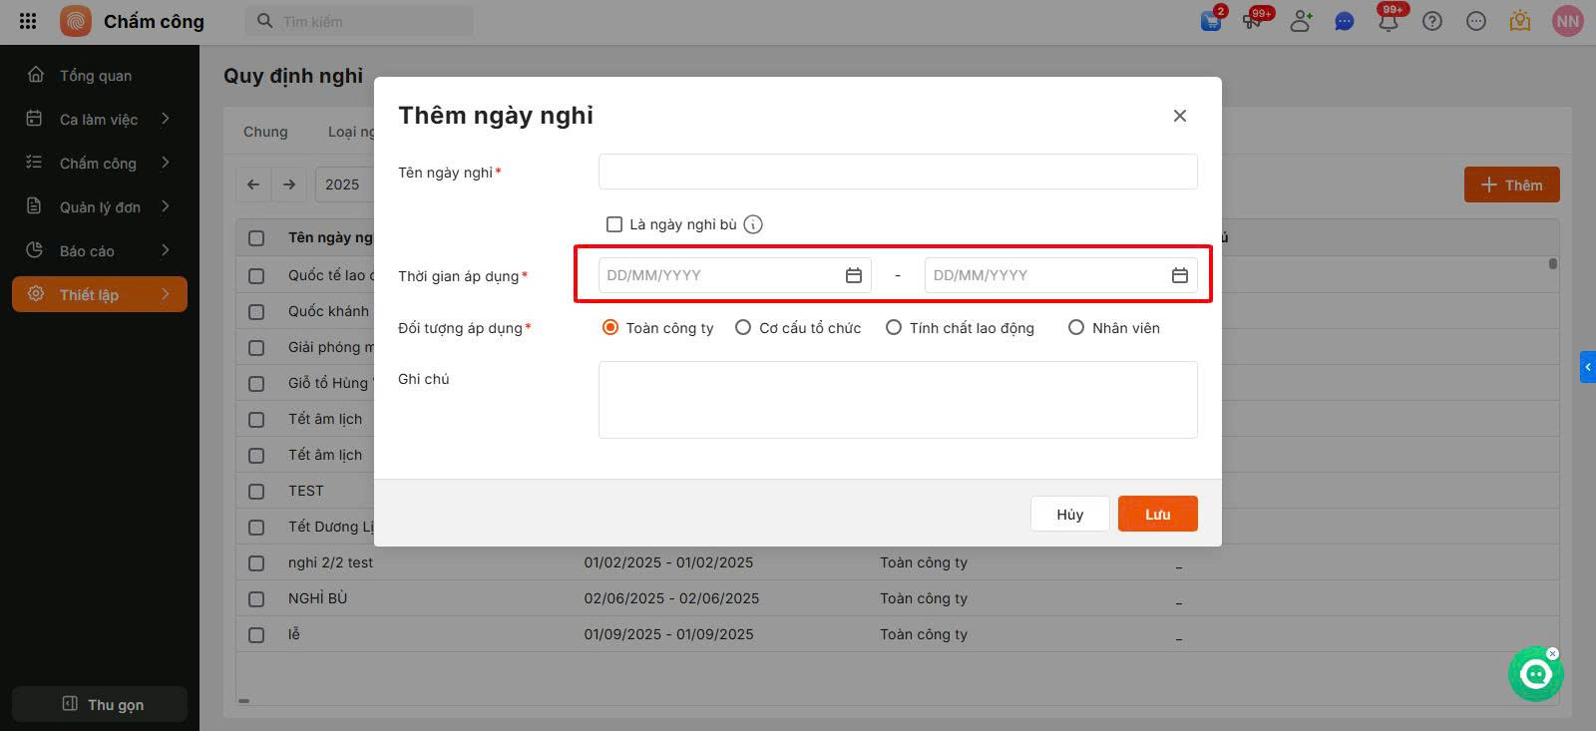Choose the Tính chất lao động radio option
The width and height of the screenshot is (1596, 731).
click(x=894, y=327)
